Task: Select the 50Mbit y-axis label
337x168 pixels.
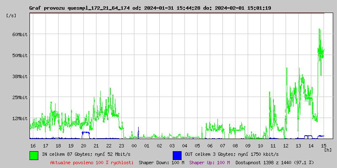Action: coord(20,55)
